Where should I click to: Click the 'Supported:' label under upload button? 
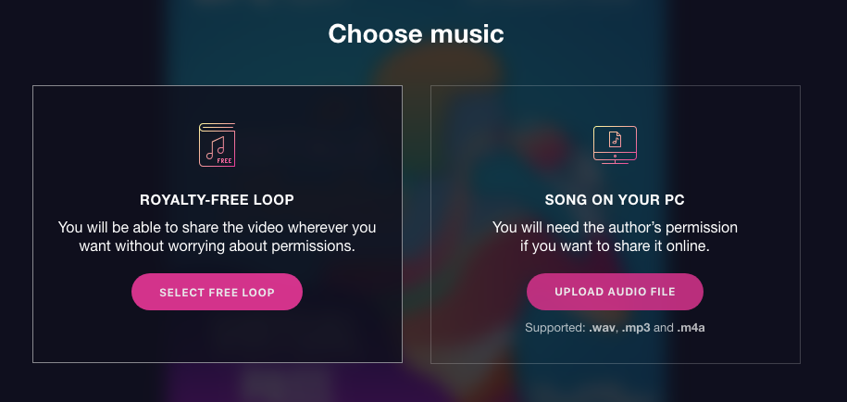click(555, 328)
